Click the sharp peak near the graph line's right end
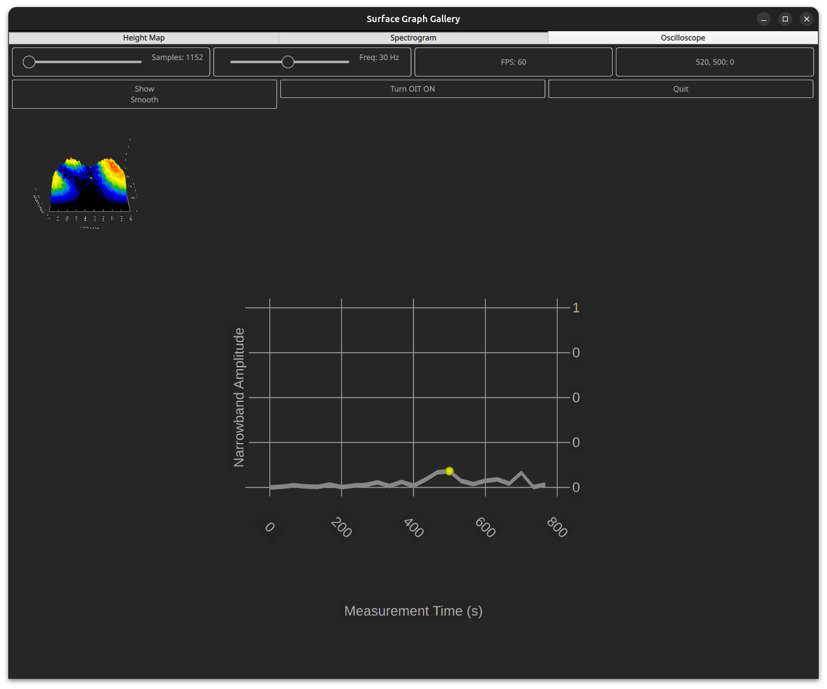 (521, 473)
